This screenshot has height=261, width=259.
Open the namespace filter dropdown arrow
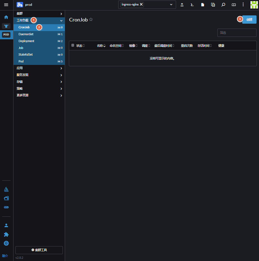[x=171, y=4]
